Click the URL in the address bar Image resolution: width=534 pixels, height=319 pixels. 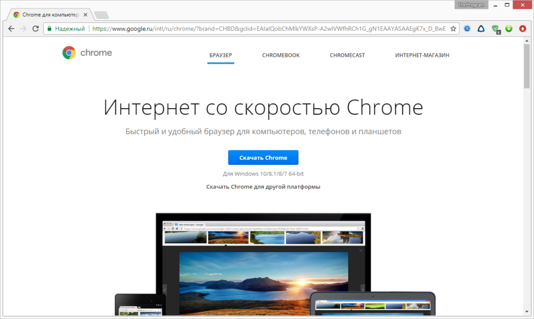[269, 29]
